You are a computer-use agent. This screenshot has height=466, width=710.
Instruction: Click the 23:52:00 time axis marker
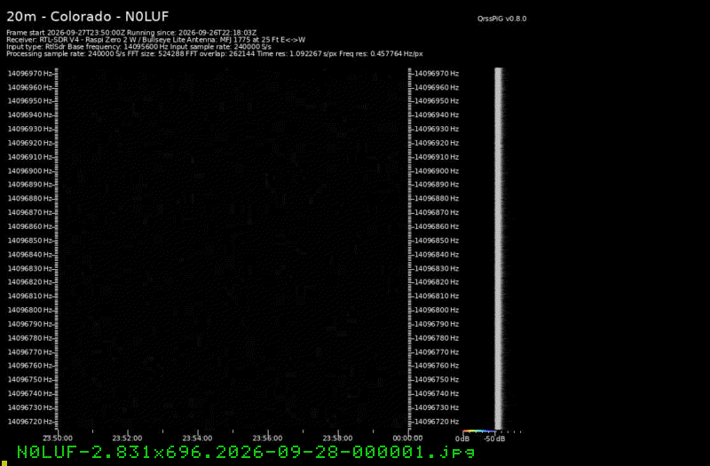[127, 438]
